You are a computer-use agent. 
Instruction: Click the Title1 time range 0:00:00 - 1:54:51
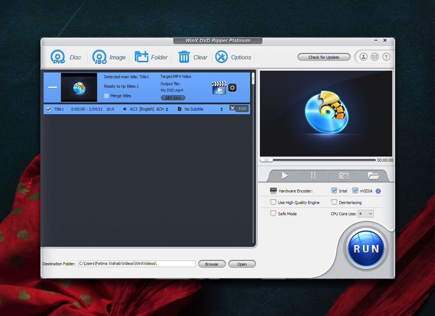pyautogui.click(x=87, y=109)
